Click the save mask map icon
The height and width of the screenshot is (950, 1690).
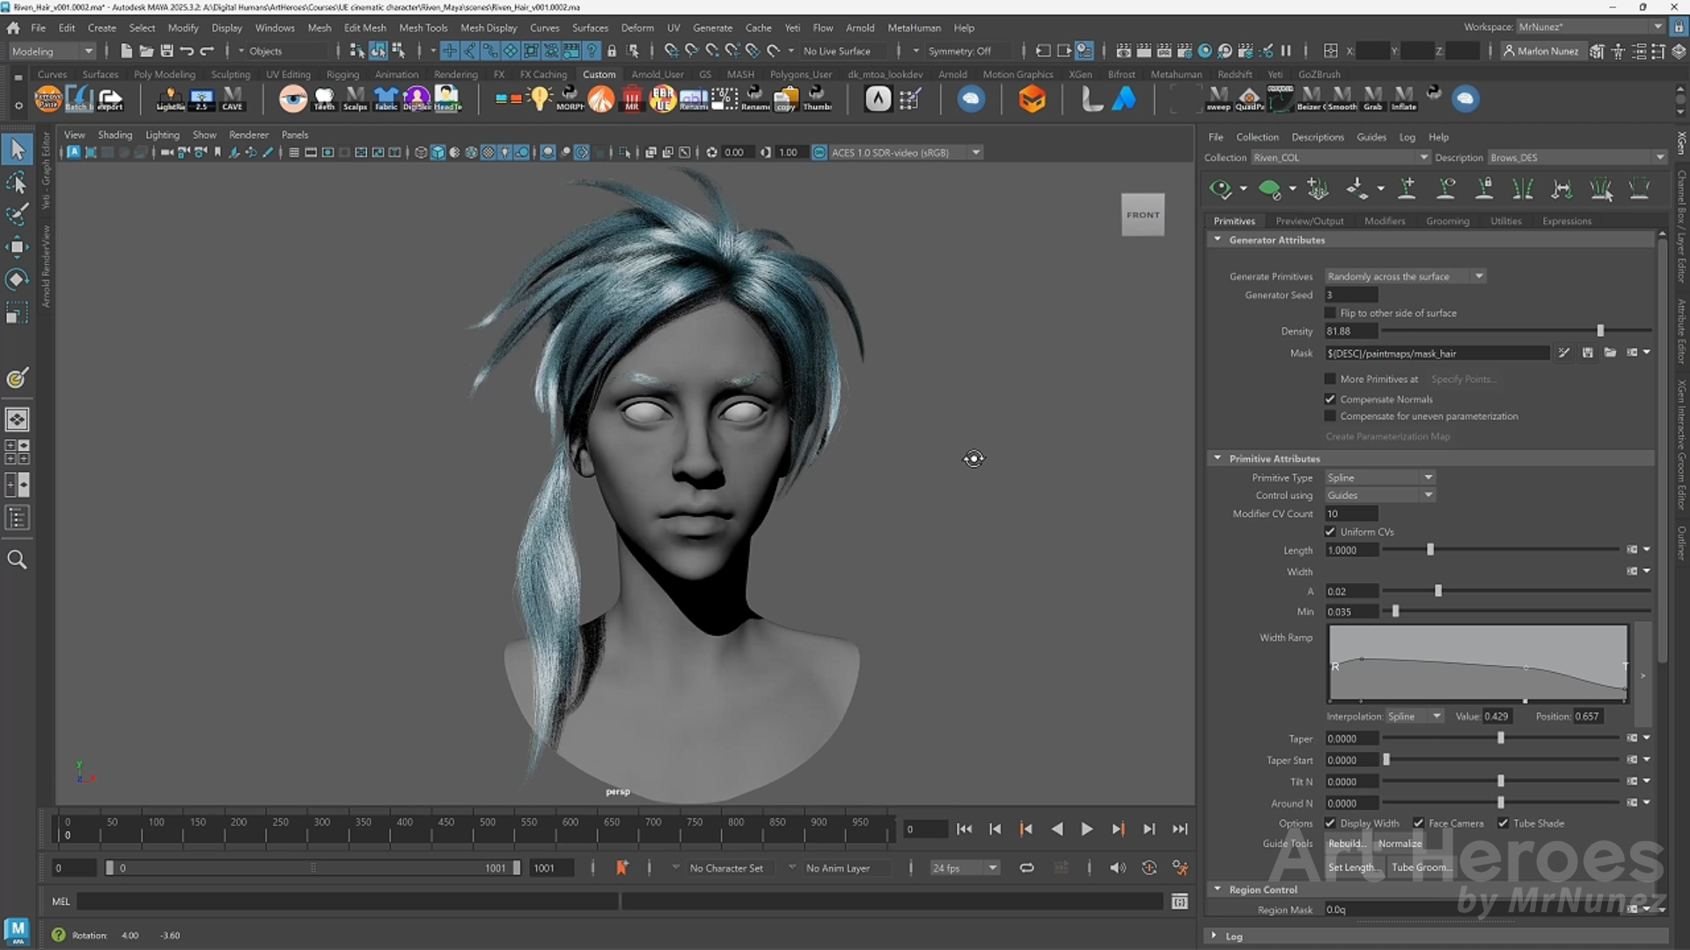1587,353
